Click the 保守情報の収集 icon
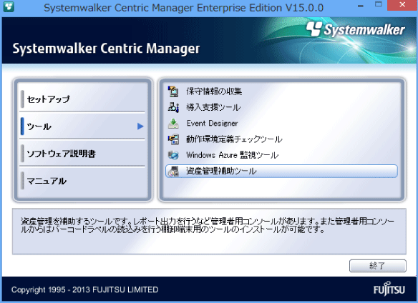 (173, 91)
